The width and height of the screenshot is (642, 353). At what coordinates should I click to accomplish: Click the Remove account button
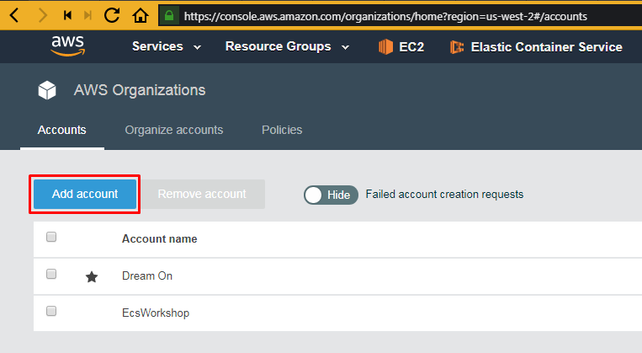point(202,194)
